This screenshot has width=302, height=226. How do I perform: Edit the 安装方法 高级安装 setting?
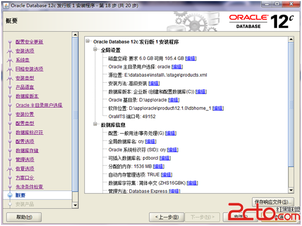[154, 83]
